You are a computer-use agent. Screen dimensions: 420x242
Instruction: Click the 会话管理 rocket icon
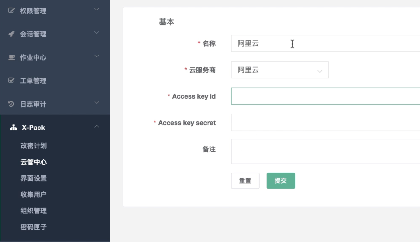pyautogui.click(x=11, y=34)
